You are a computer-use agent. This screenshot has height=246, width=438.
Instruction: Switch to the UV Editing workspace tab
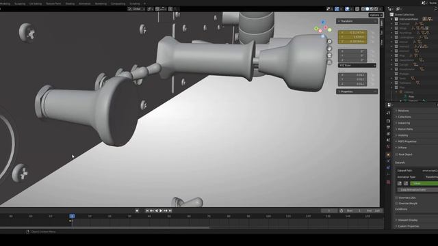pos(36,3)
